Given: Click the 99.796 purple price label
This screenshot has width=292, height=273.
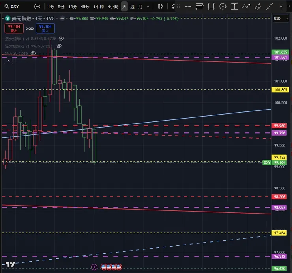Looking at the screenshot, I should point(279,133).
